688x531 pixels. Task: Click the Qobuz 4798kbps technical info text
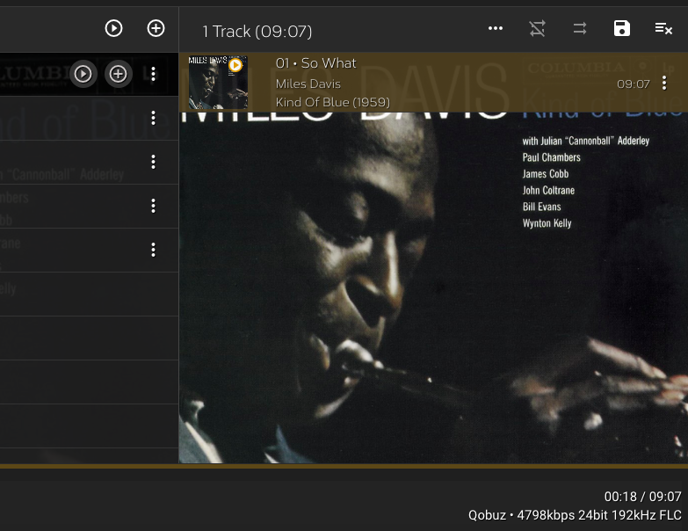tap(575, 515)
